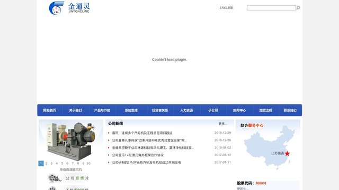The height and width of the screenshot is (190, 339).
Task: Select product slide number 2
Action: click(x=46, y=163)
